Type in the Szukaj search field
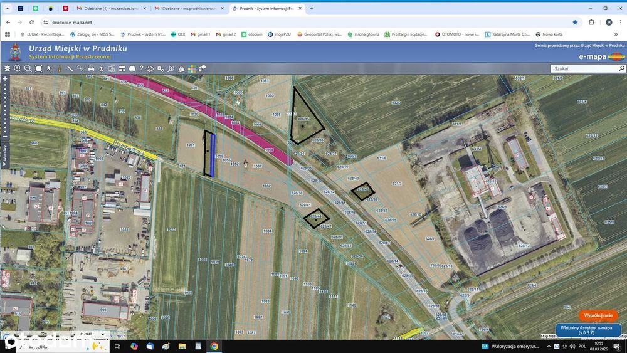627x353 pixels. click(x=584, y=69)
